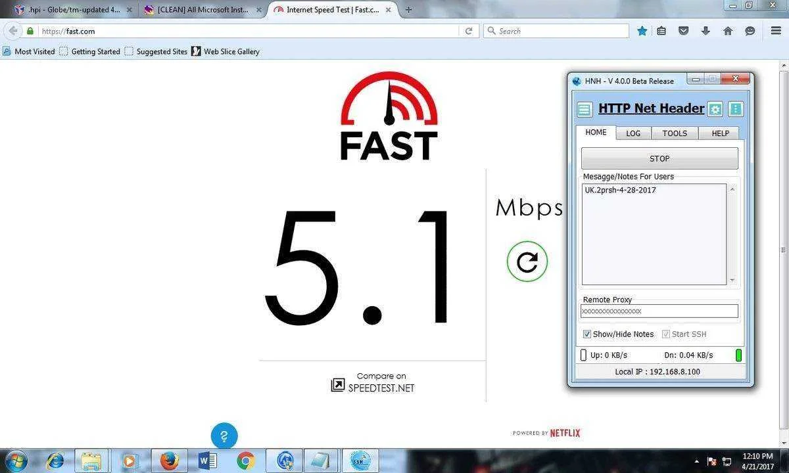Screen dimensions: 789x473
Task: Switch to CLEAN All Microsoft tab
Action: click(x=203, y=10)
